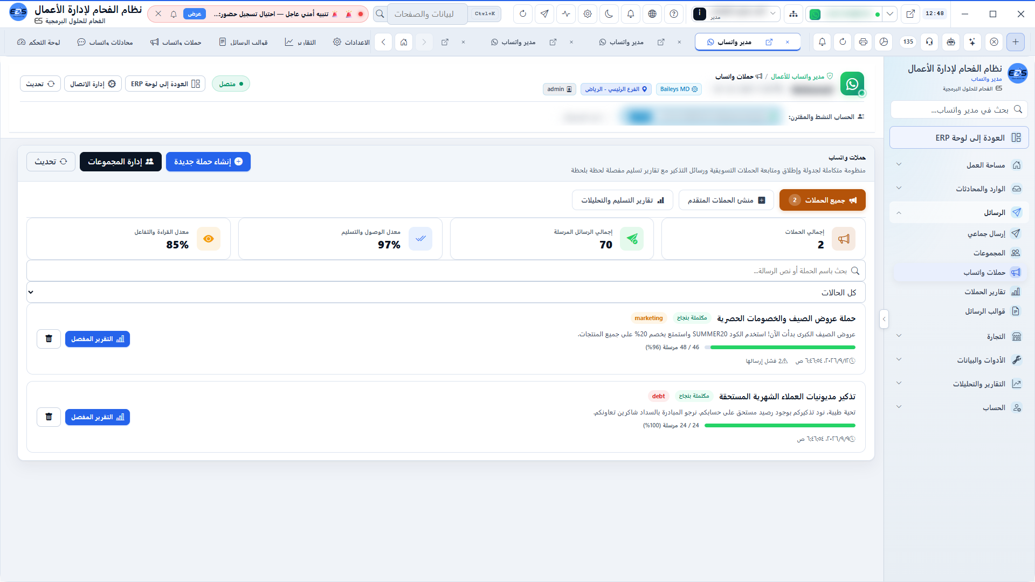
Task: Collapse the الرسائل section in sidebar
Action: 959,212
